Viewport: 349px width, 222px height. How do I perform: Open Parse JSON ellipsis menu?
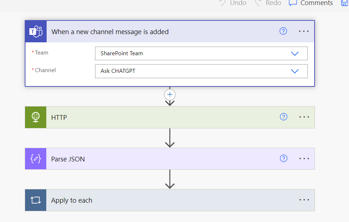coord(304,158)
